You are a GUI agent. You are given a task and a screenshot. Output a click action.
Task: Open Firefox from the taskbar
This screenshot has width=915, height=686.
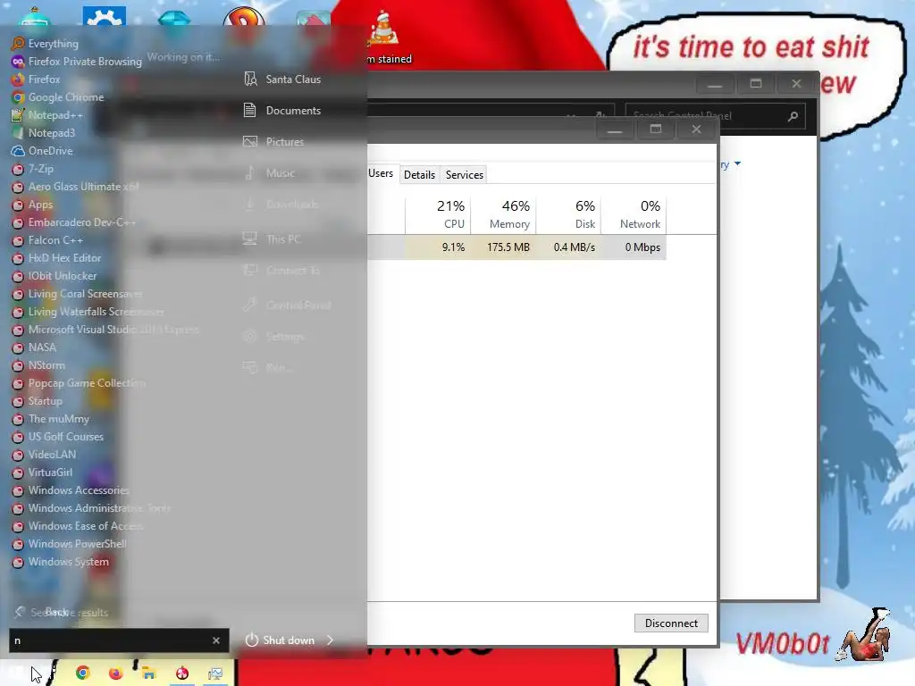point(115,673)
